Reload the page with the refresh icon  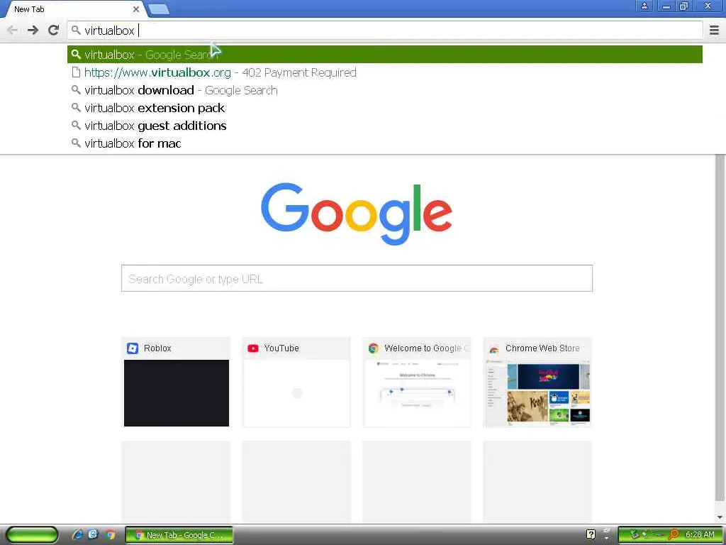coord(54,30)
